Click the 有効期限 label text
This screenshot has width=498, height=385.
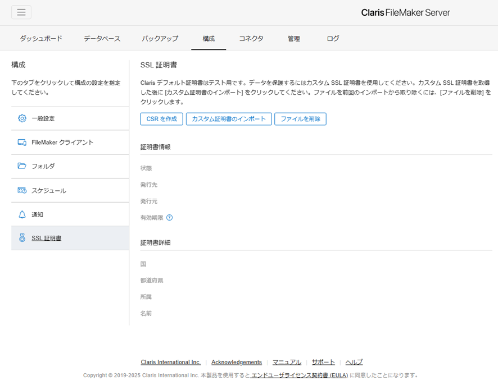point(152,218)
